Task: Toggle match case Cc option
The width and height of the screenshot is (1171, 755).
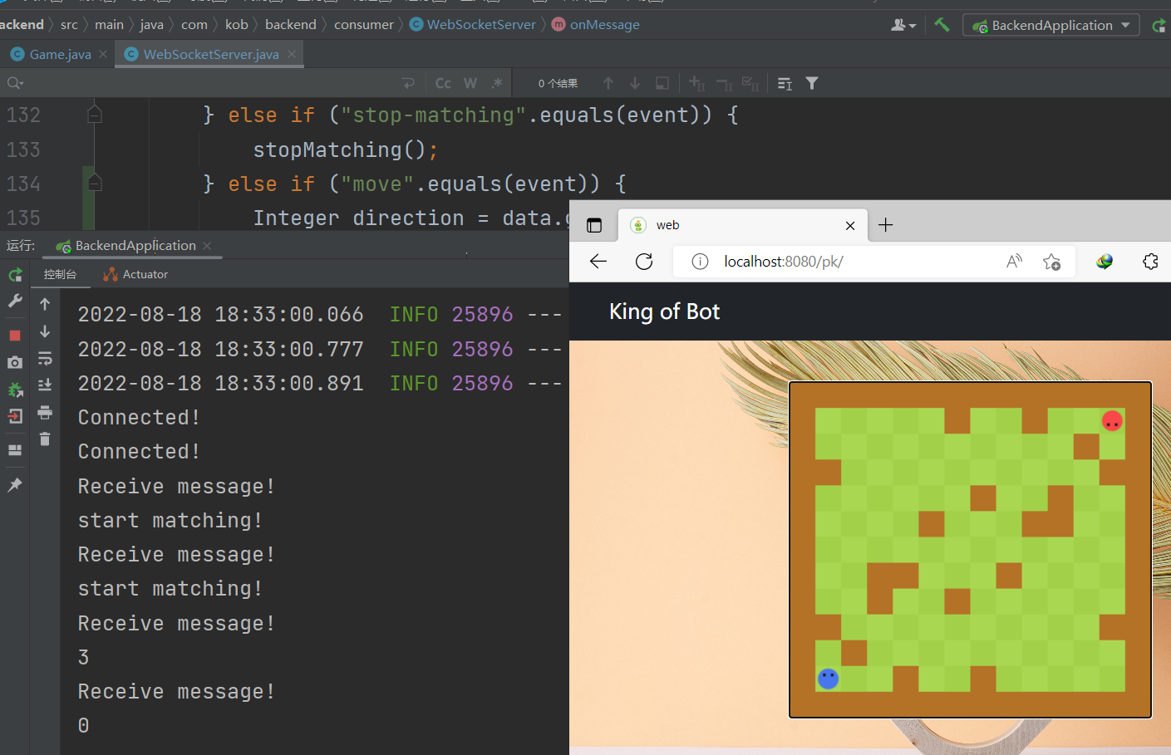Action: 443,83
